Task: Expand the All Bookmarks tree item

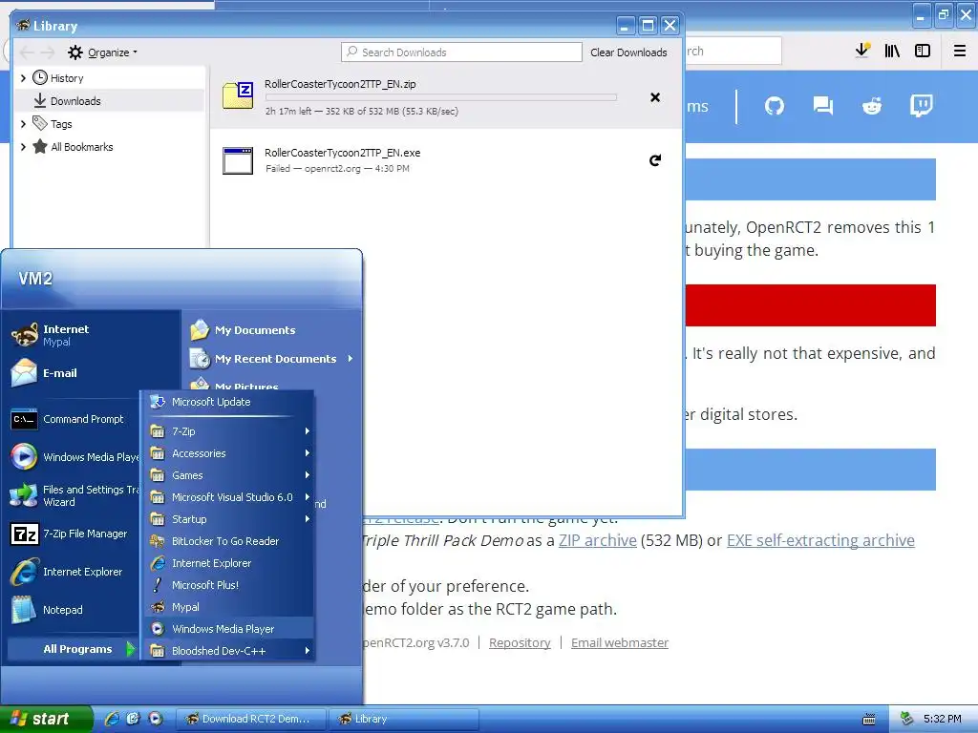Action: click(x=24, y=147)
